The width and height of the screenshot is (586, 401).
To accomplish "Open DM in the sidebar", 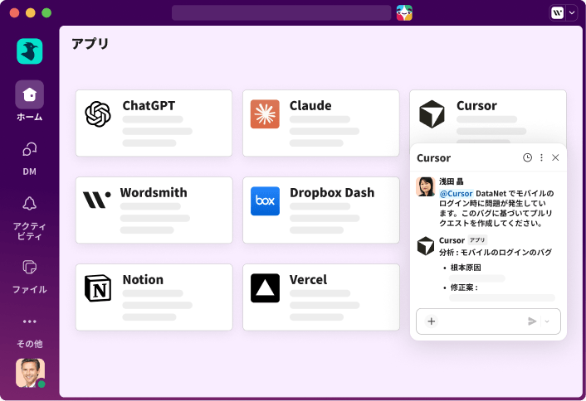I will (x=30, y=159).
